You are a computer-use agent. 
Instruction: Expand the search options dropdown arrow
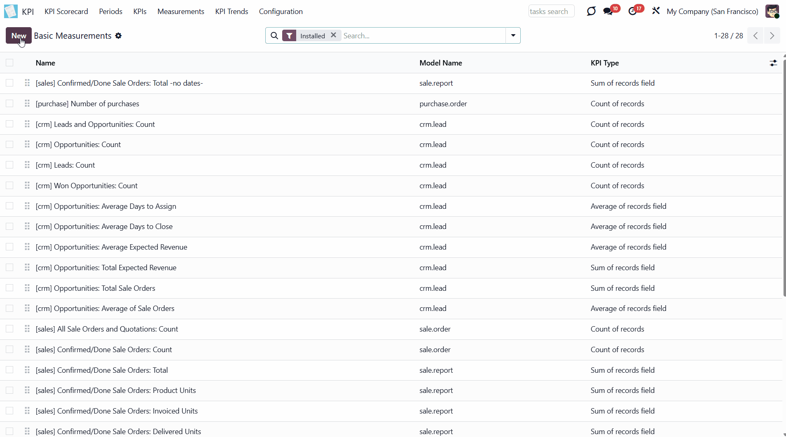tap(513, 35)
